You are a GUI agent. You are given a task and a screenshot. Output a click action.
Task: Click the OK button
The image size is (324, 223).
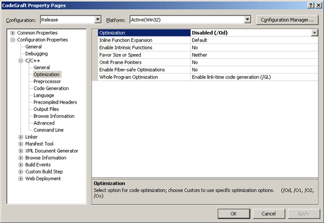coord(234,214)
